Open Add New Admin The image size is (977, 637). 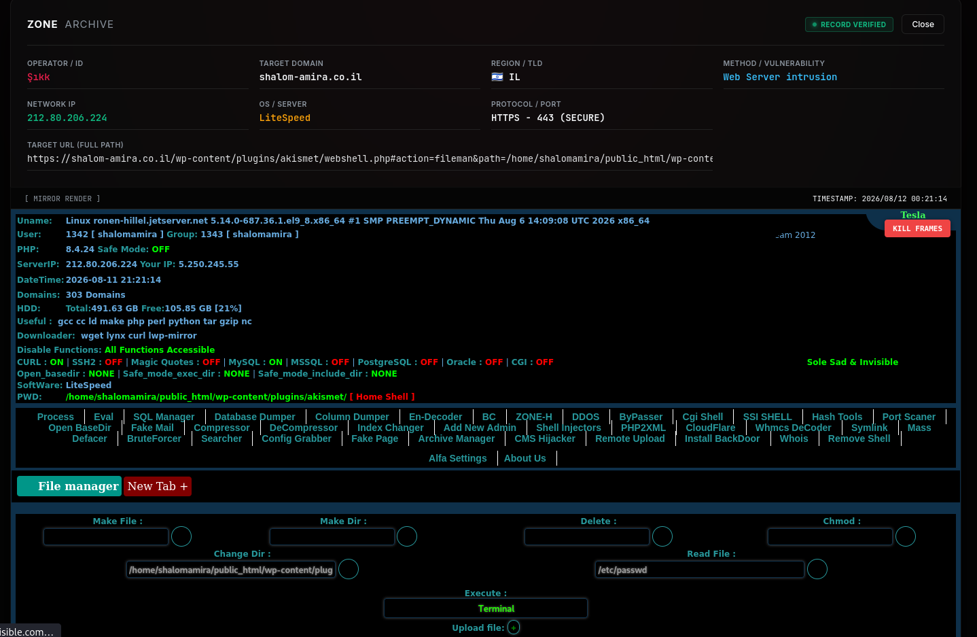click(480, 428)
